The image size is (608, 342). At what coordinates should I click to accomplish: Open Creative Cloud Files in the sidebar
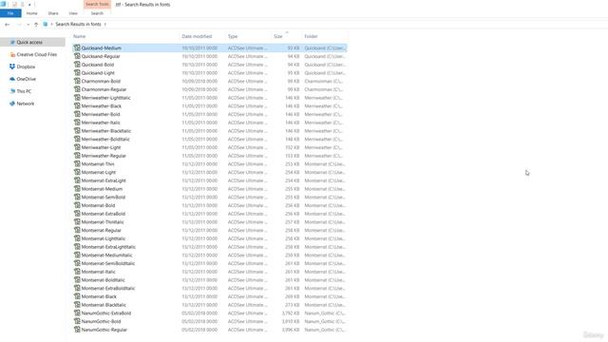pos(36,55)
